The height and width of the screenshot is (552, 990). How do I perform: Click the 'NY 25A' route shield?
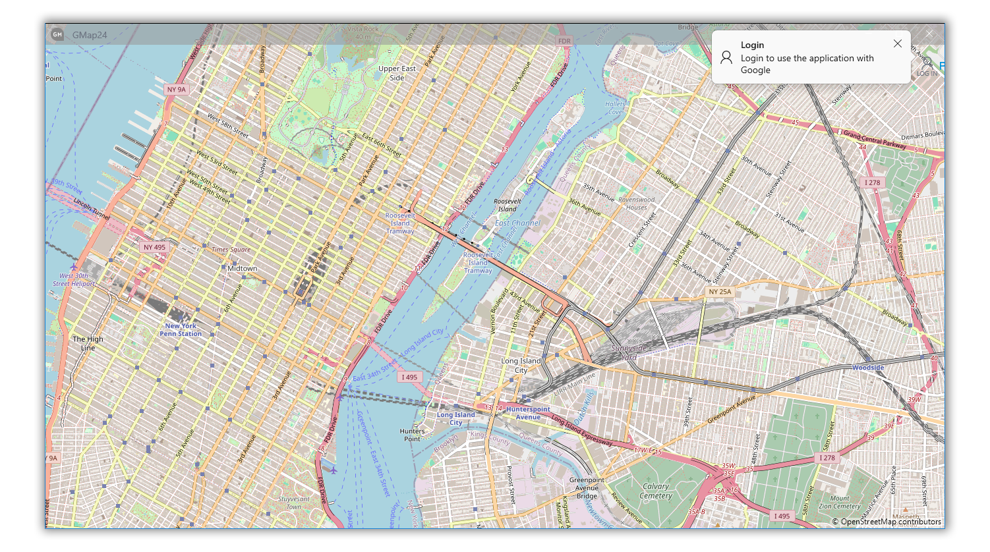tap(720, 291)
